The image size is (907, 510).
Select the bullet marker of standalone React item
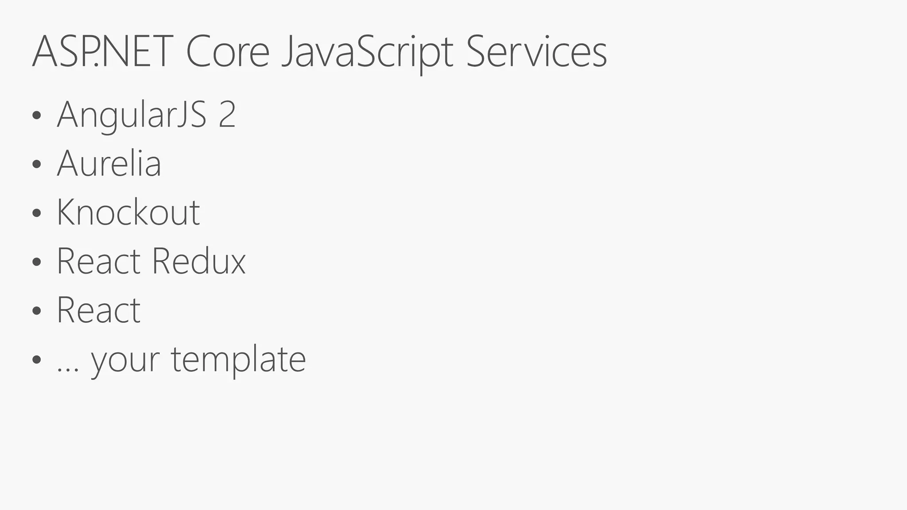37,310
